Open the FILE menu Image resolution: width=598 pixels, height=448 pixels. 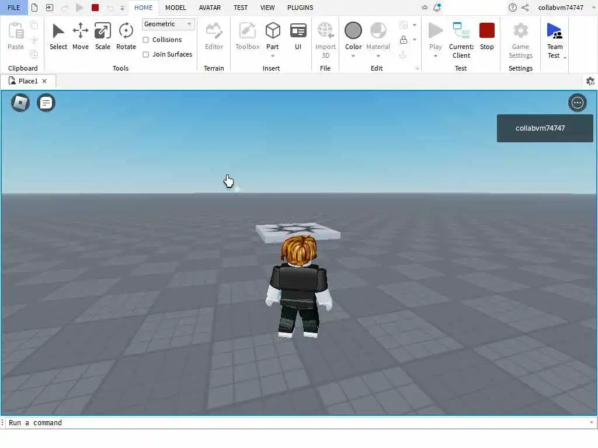pyautogui.click(x=14, y=8)
